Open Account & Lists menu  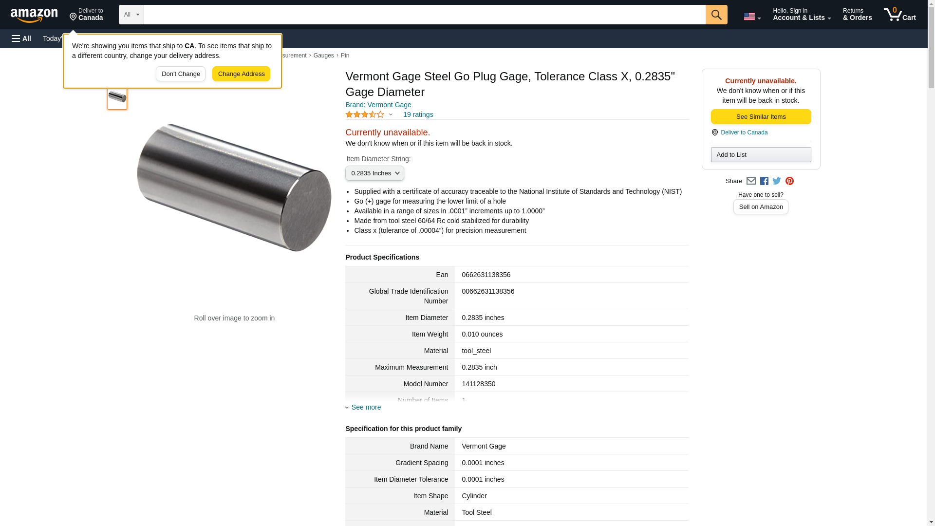click(802, 15)
